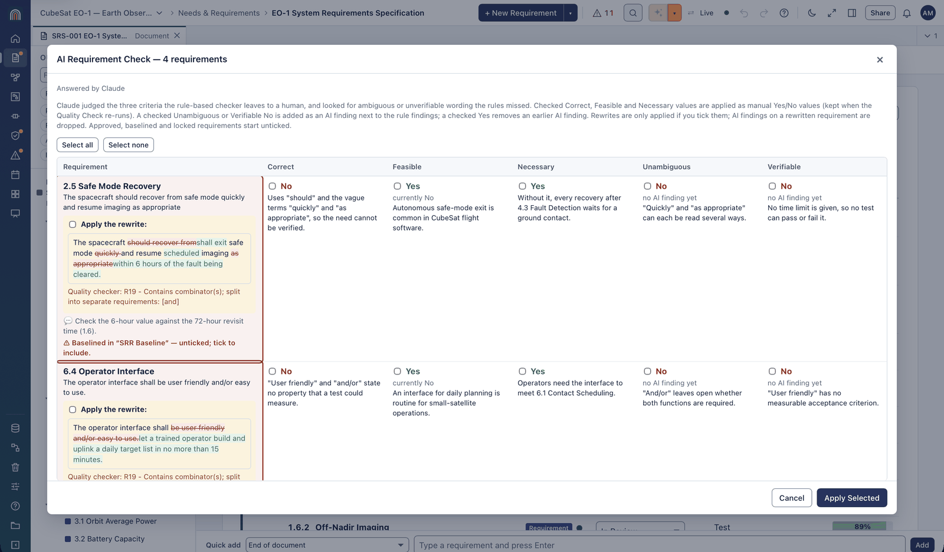Toggle dark mode moon icon
The width and height of the screenshot is (944, 552).
pos(812,13)
